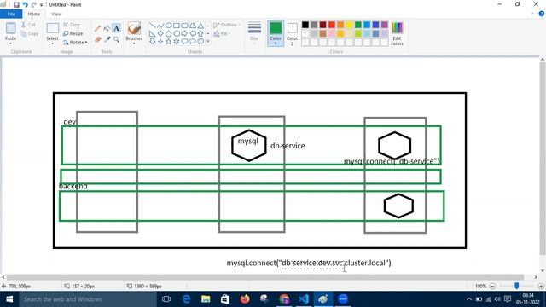The image size is (546, 307).
Task: Pick the red color swatch
Action: pos(332,25)
